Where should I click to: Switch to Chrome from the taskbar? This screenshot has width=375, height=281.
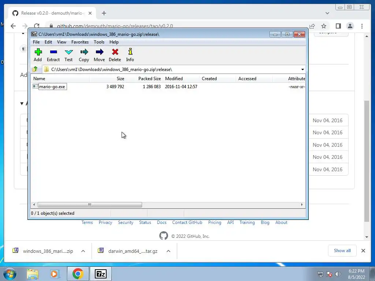(78, 274)
